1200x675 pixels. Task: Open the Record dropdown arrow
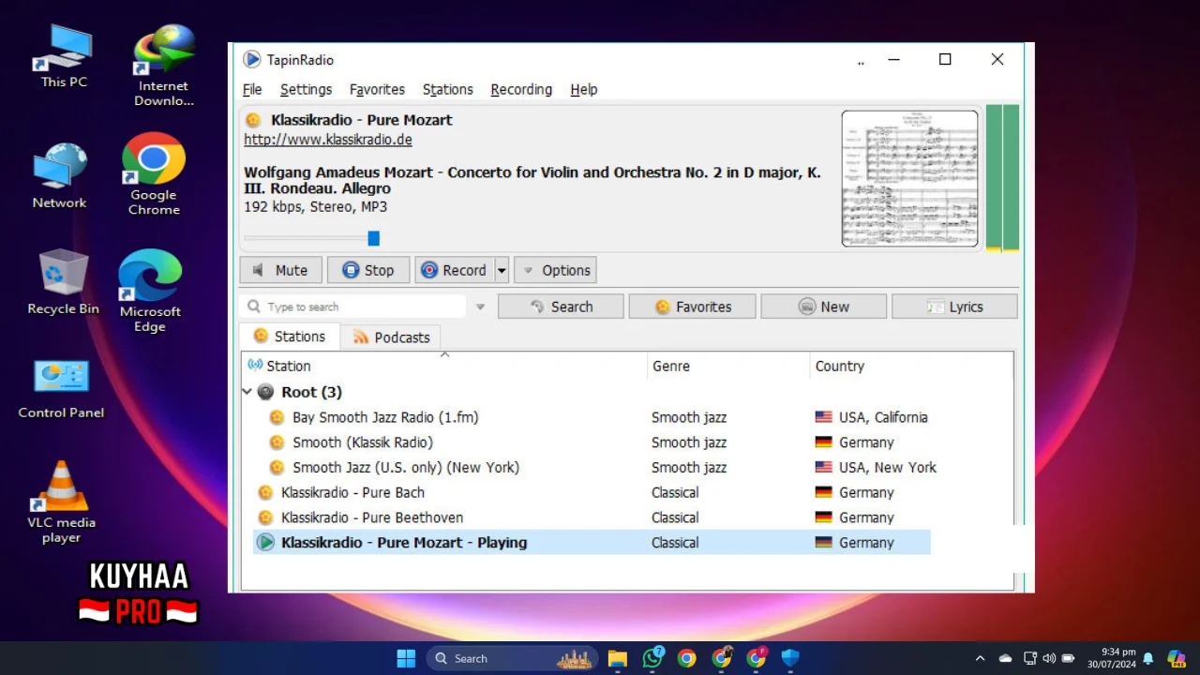tap(502, 270)
